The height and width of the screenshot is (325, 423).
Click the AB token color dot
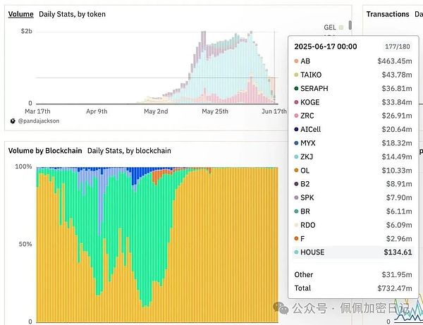click(294, 61)
